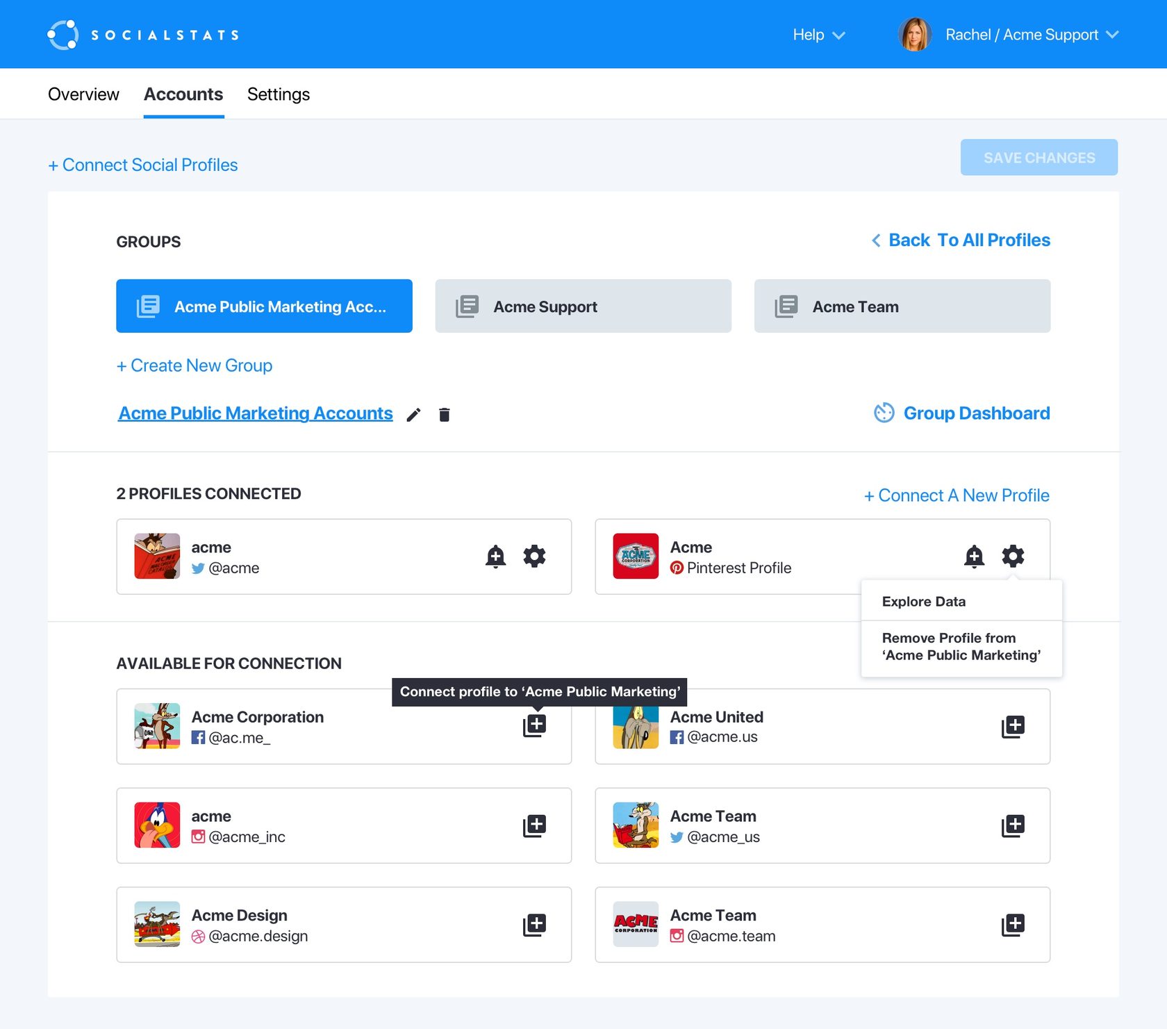The width and height of the screenshot is (1167, 1029).
Task: Expand the Help dropdown menu
Action: 818,35
